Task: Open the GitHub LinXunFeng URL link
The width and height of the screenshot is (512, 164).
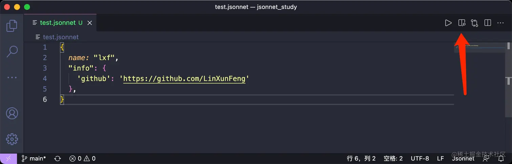Action: point(184,79)
